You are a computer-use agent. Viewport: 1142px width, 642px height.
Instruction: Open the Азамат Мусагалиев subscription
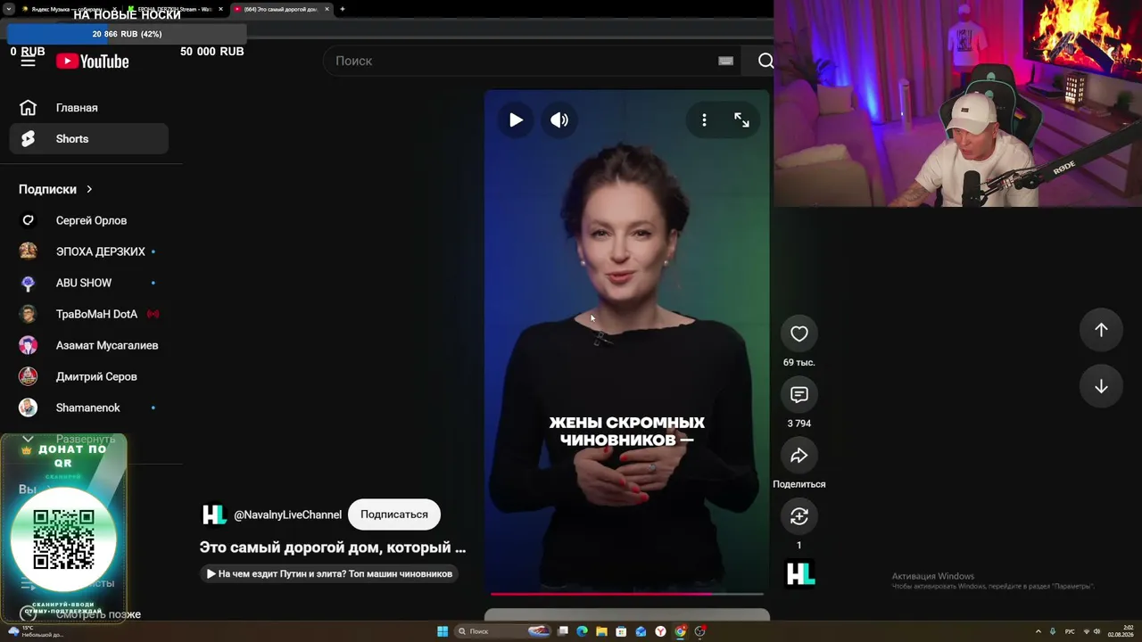[88, 345]
